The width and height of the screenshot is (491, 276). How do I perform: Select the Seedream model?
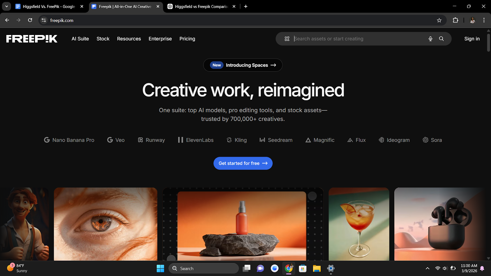(x=276, y=140)
